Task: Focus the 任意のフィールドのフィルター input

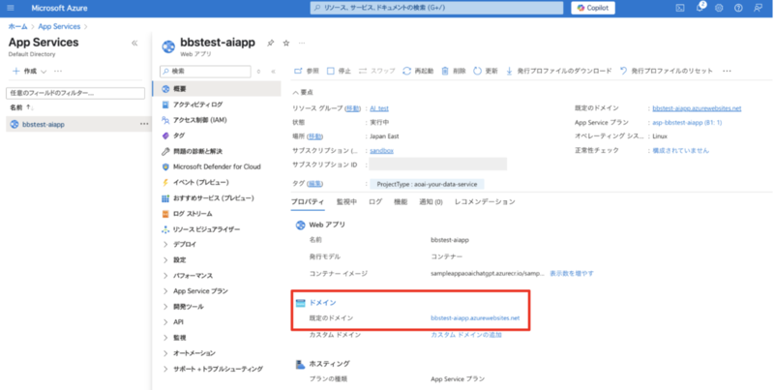Action: point(75,93)
